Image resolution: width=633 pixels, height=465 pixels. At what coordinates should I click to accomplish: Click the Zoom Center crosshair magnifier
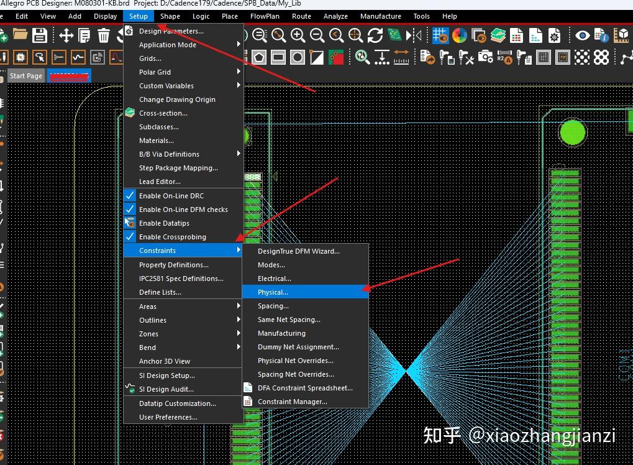pyautogui.click(x=356, y=35)
